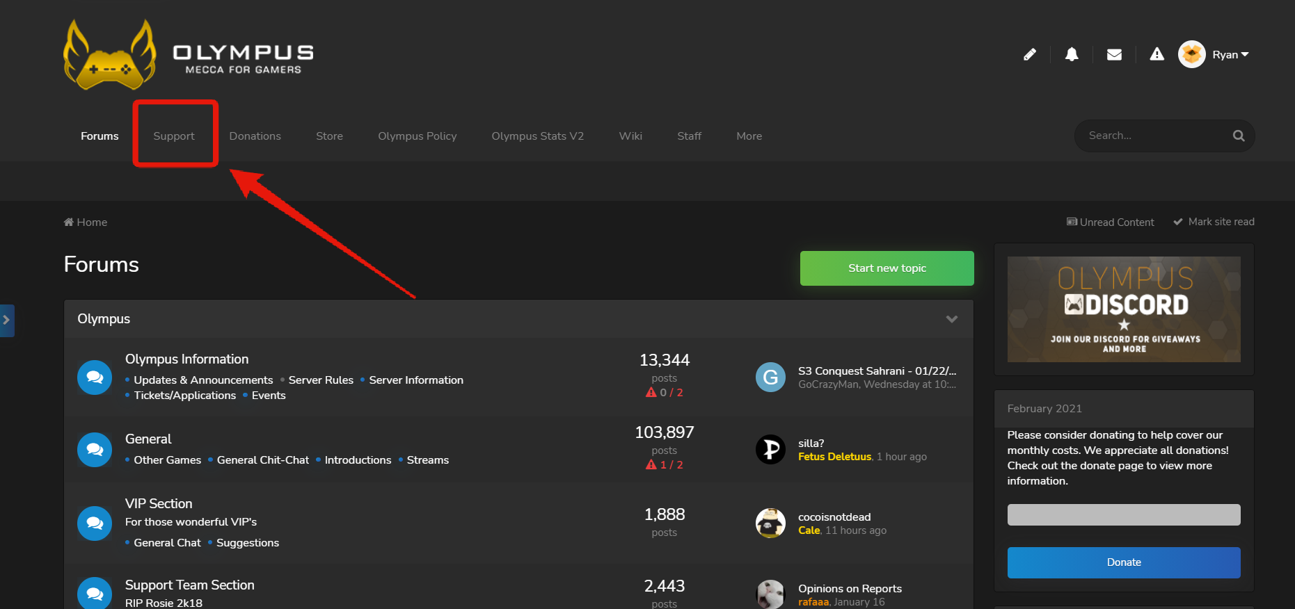Open Opinions on Reports topic
This screenshot has width=1295, height=609.
pos(850,589)
